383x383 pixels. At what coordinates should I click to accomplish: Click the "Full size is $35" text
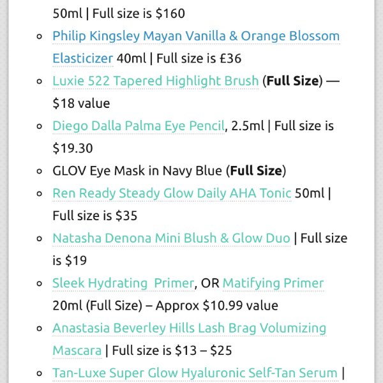click(94, 216)
